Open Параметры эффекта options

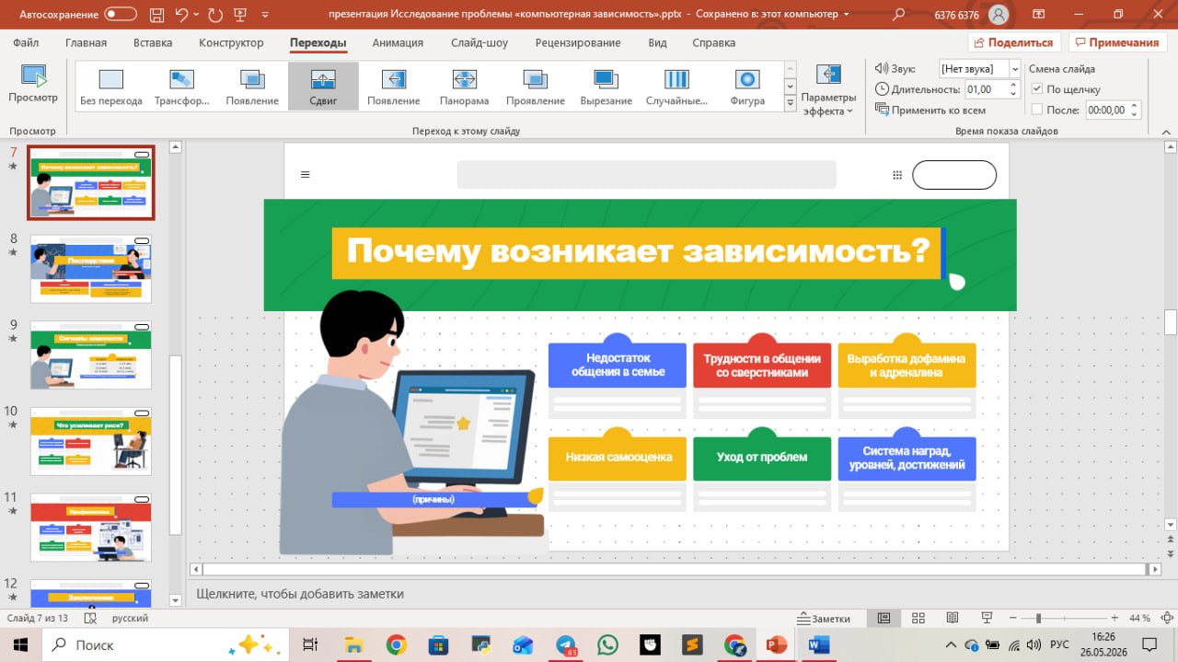click(828, 89)
